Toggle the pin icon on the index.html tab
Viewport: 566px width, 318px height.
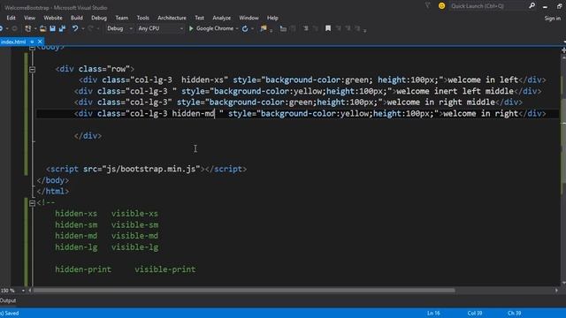[32, 42]
